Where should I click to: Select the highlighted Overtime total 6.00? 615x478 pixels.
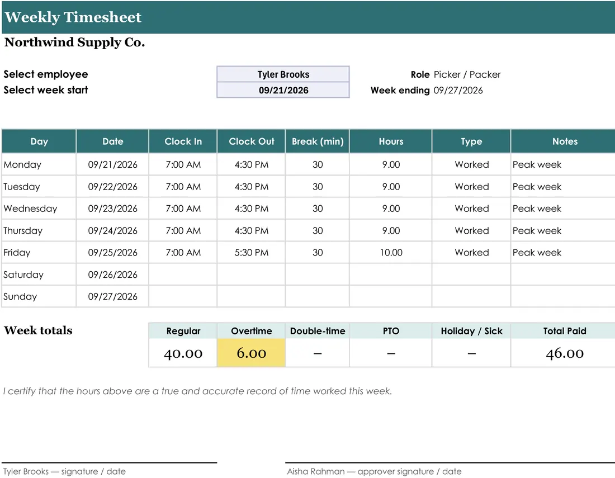point(251,353)
